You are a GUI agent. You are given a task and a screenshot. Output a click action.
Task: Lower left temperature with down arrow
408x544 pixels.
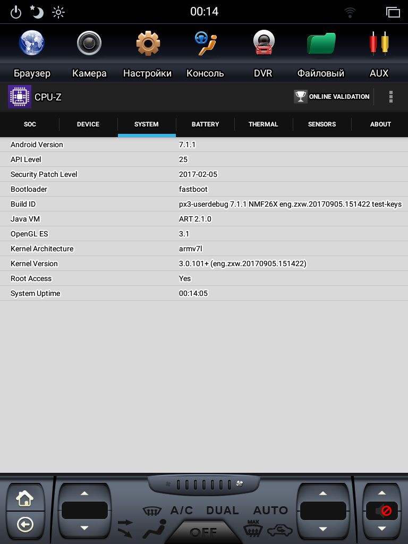click(84, 528)
